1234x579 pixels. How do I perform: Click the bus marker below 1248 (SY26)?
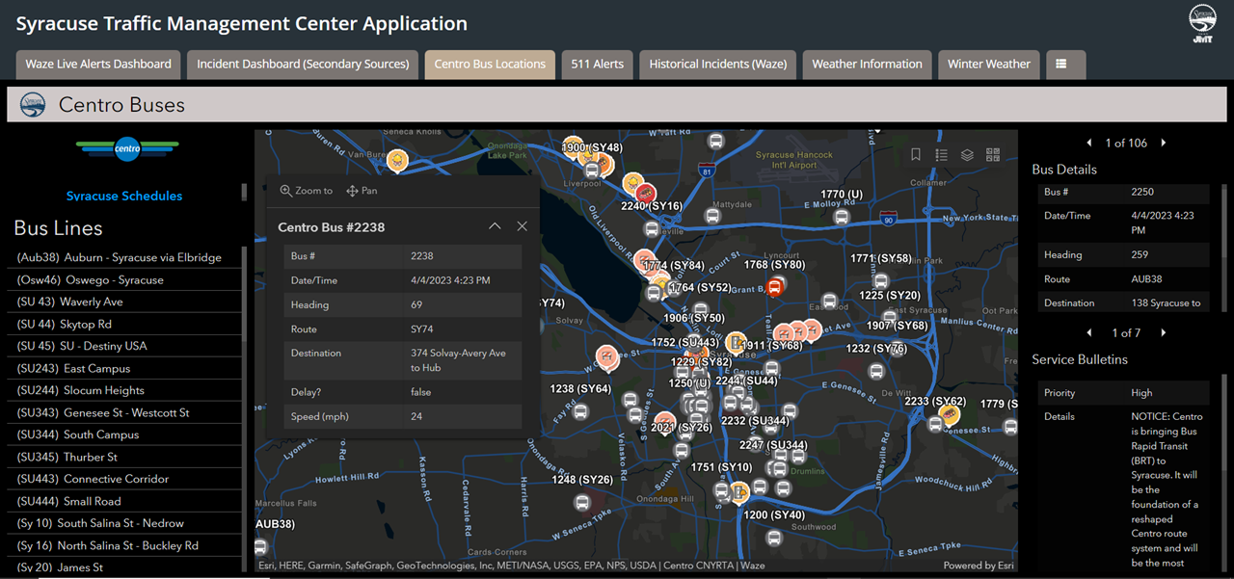tap(581, 502)
